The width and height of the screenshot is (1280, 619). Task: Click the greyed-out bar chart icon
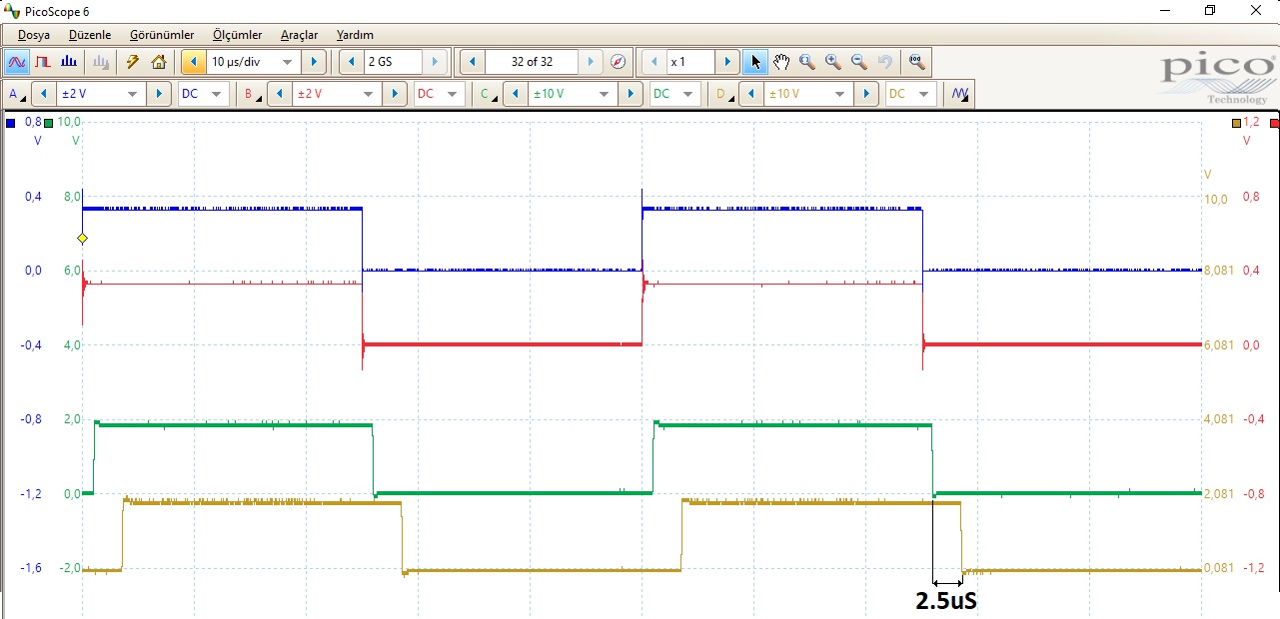click(101, 62)
